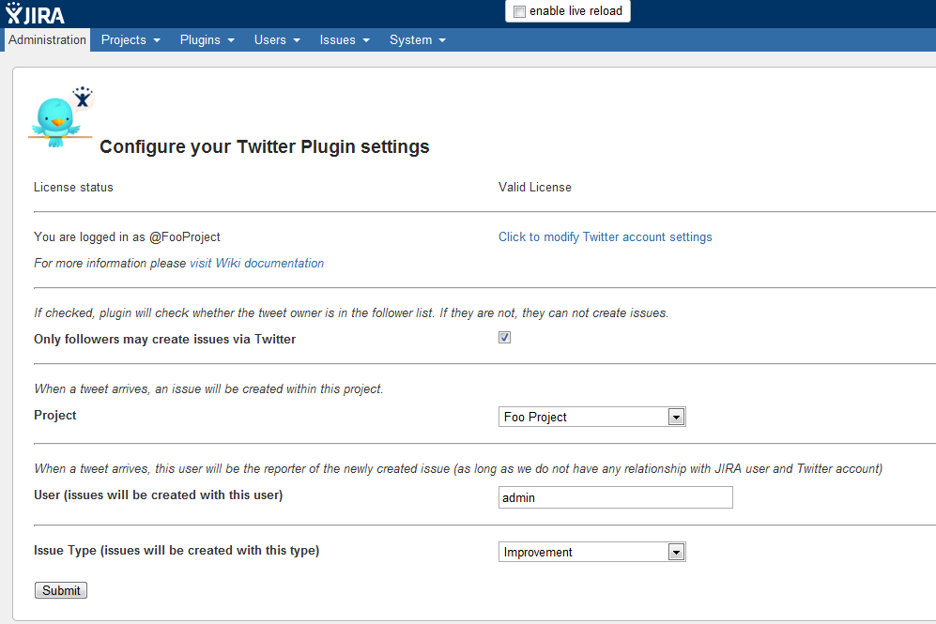The image size is (936, 624).
Task: Open the Improvement issue type dropdown
Action: click(x=591, y=552)
